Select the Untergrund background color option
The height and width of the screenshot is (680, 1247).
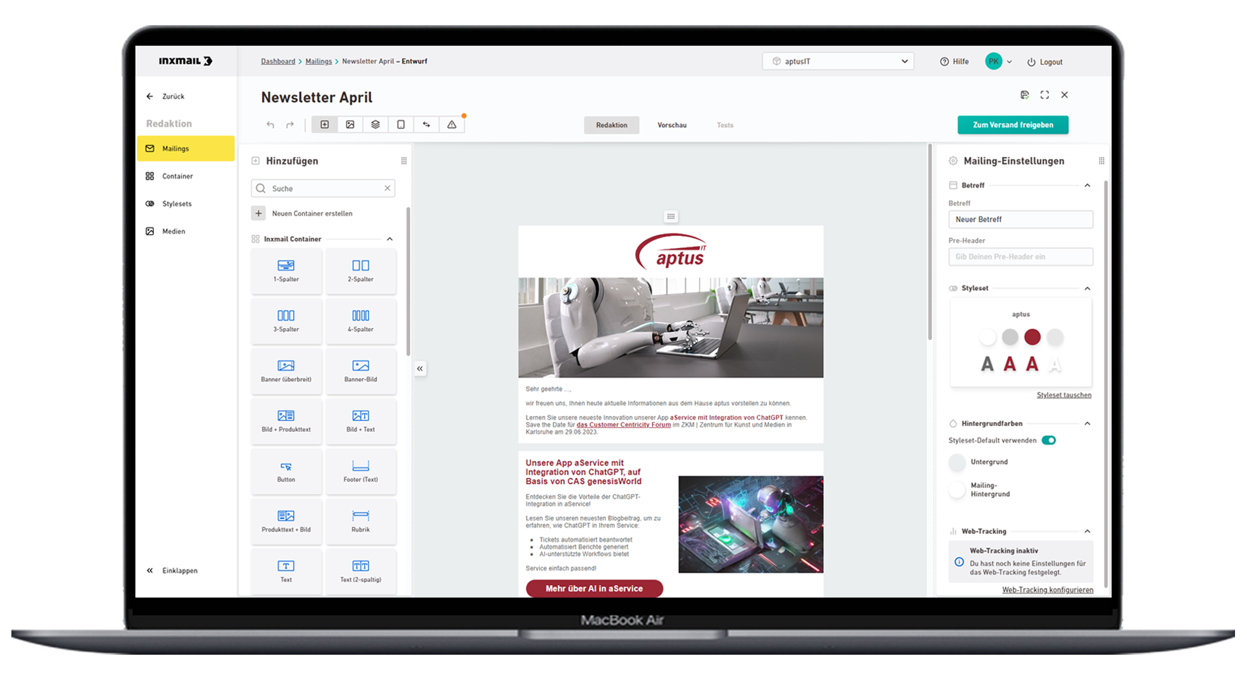point(957,462)
